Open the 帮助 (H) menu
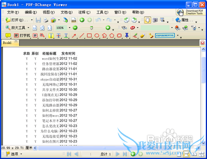 [138, 12]
